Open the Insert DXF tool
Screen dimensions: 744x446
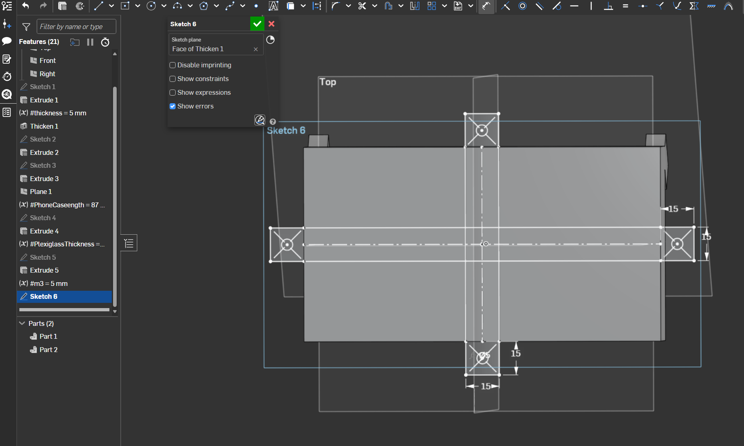[x=458, y=6]
